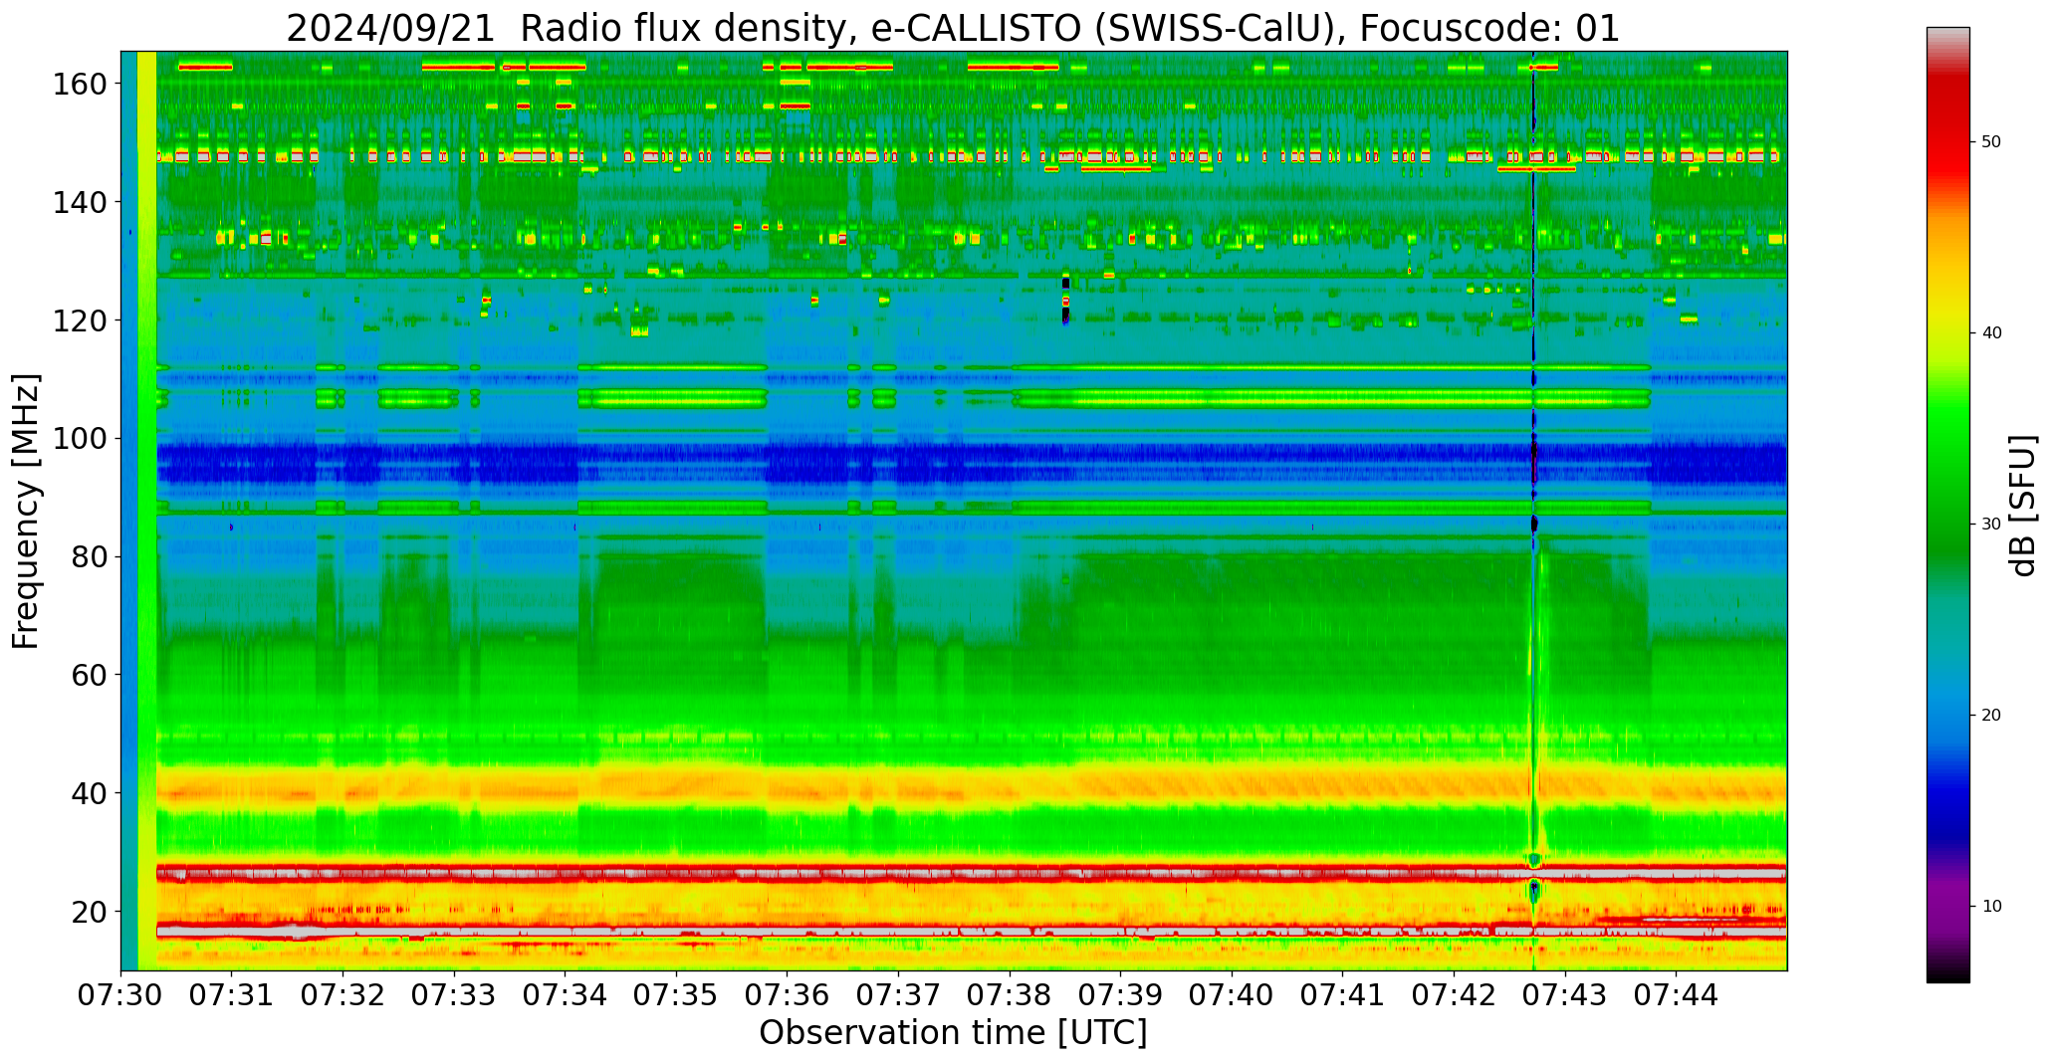Click the 140 frequency tick label

pos(80,202)
